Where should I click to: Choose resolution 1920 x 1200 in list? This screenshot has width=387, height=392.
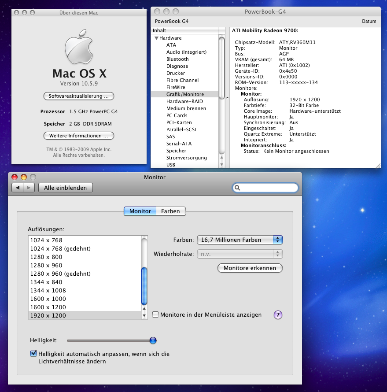[85, 315]
